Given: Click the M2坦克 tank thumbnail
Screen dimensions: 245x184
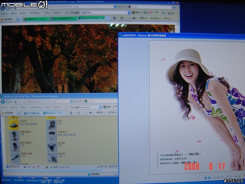Looking at the screenshot, I should 14,125.
